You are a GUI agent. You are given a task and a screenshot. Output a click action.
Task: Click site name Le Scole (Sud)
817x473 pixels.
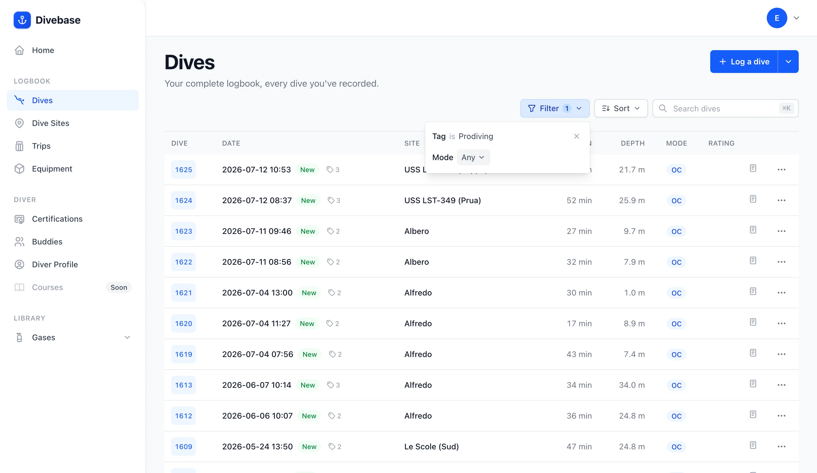(x=431, y=446)
